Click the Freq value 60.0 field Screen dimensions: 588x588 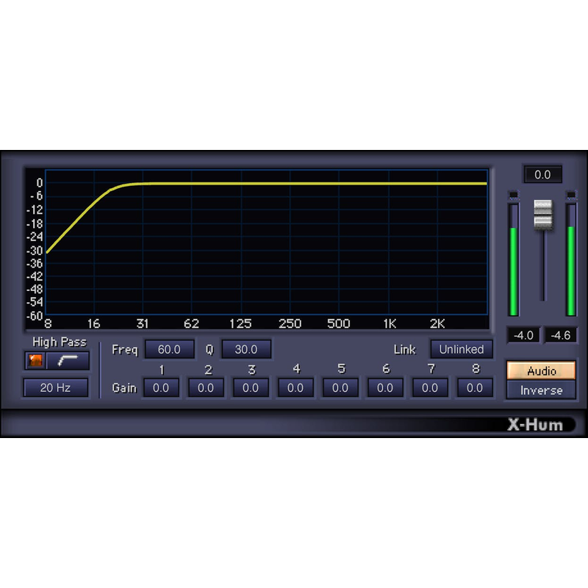pos(169,350)
